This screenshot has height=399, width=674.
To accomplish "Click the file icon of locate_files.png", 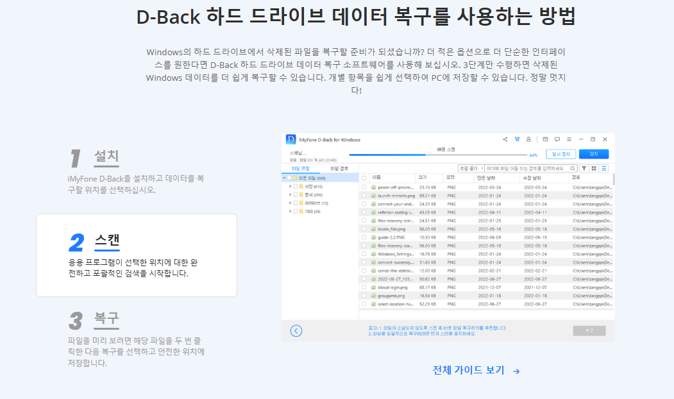I will coord(373,229).
